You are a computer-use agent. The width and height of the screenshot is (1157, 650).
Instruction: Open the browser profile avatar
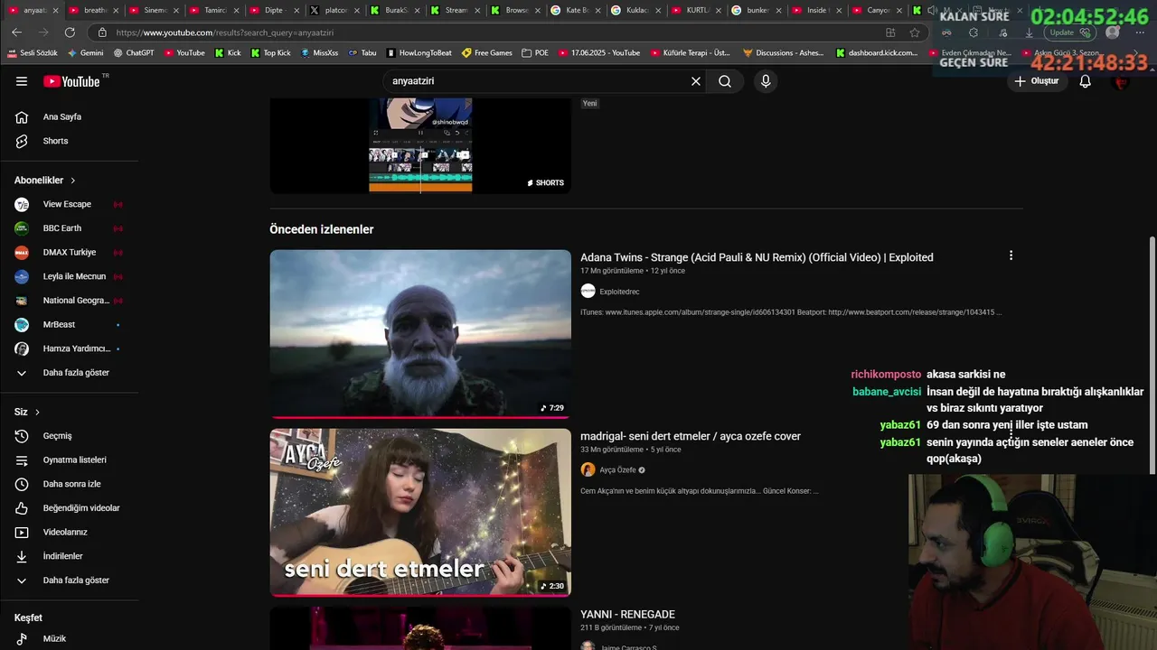tap(1112, 32)
